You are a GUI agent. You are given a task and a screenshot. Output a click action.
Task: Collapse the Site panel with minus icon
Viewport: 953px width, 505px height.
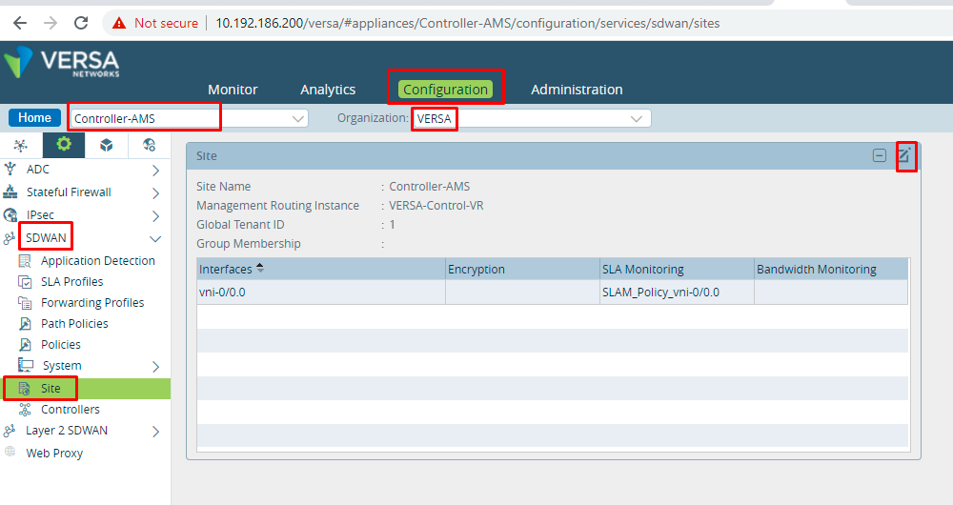879,155
